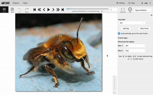Open the hamburger Menu button

click(4, 9)
